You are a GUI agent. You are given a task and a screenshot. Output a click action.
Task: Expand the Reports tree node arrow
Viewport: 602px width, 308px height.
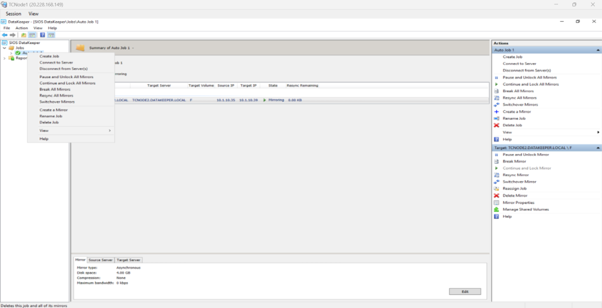tap(5, 58)
